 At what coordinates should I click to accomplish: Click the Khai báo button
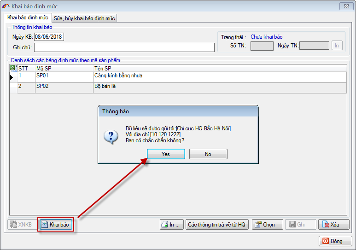(55, 225)
